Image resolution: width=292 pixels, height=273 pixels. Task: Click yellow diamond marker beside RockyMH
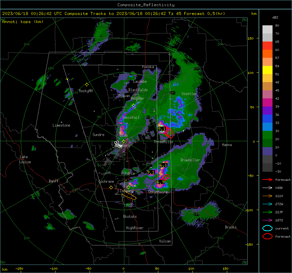tap(87, 85)
